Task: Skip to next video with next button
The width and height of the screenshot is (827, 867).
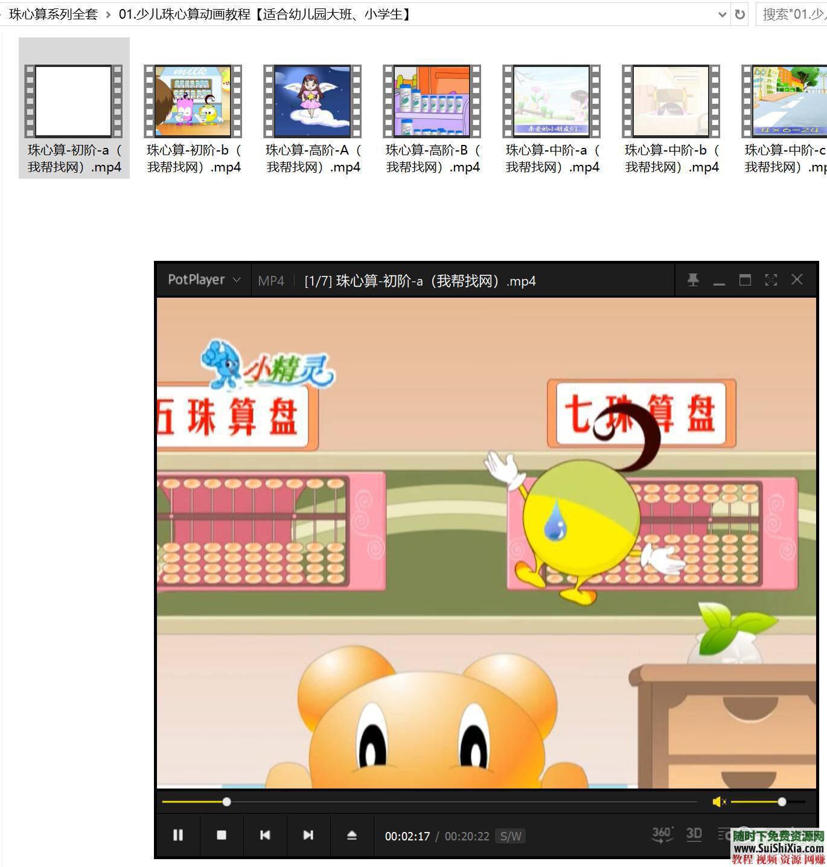Action: [x=308, y=835]
